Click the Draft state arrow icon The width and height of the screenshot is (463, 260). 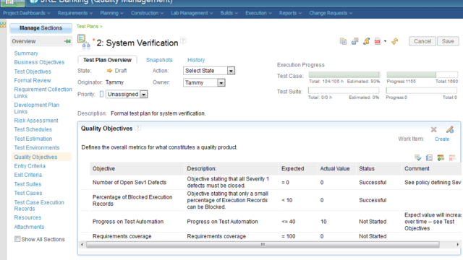coord(109,71)
